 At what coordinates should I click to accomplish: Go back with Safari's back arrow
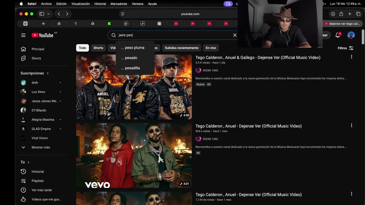(x=59, y=14)
